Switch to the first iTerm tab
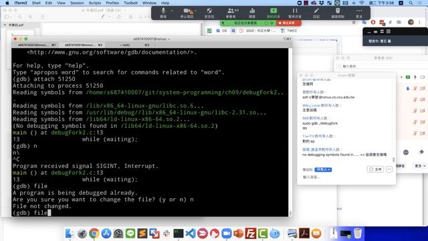 pyautogui.click(x=35, y=45)
